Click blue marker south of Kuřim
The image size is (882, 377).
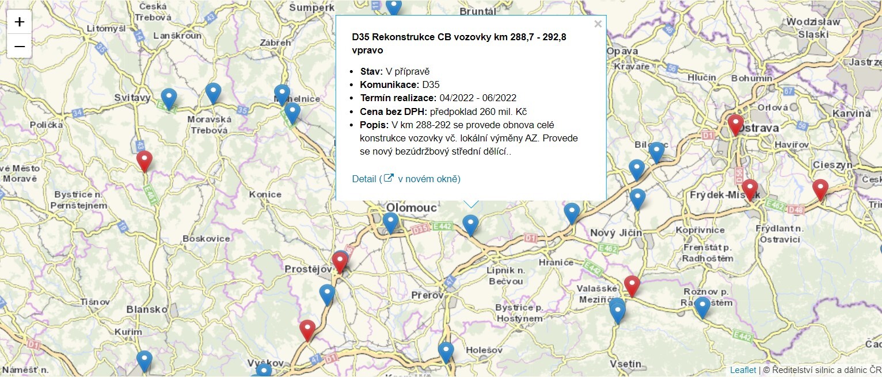pyautogui.click(x=145, y=362)
